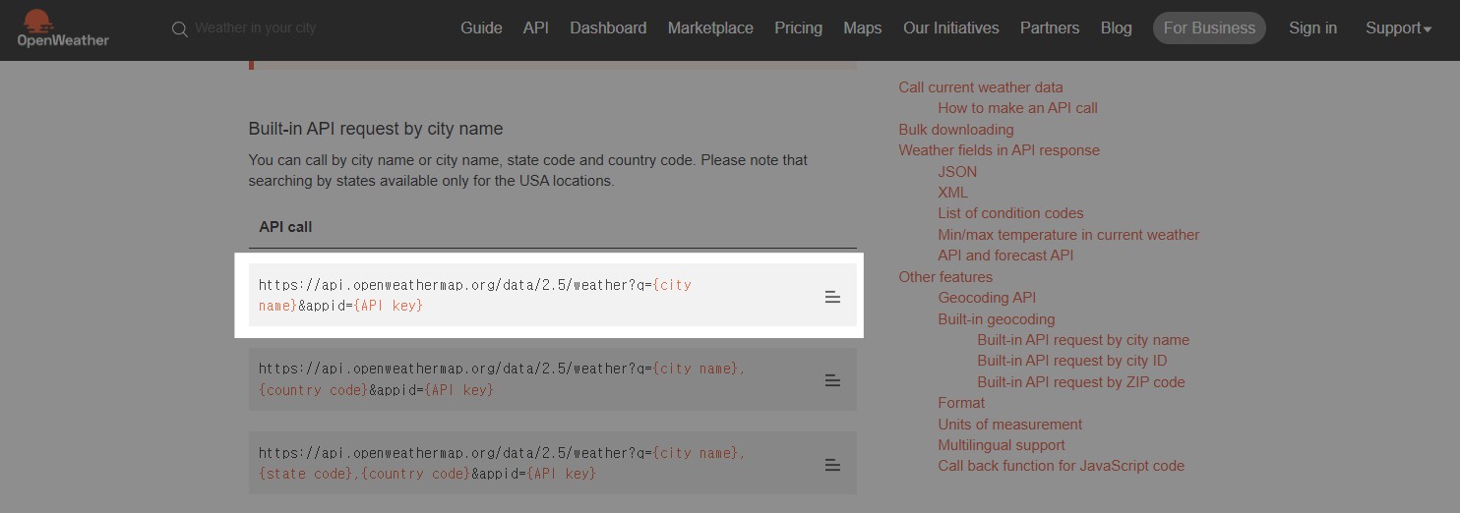Open Marketplace in top navigation

click(x=710, y=28)
